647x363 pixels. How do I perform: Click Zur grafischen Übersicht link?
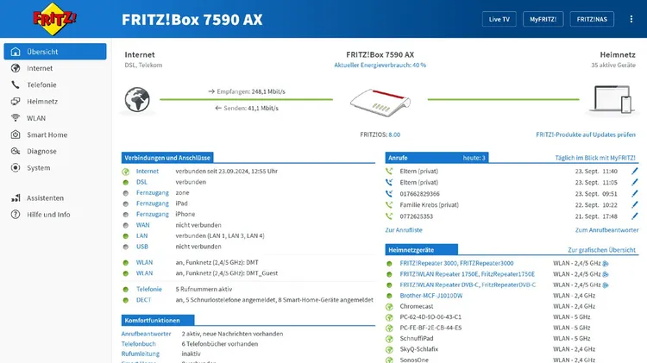[x=601, y=249]
